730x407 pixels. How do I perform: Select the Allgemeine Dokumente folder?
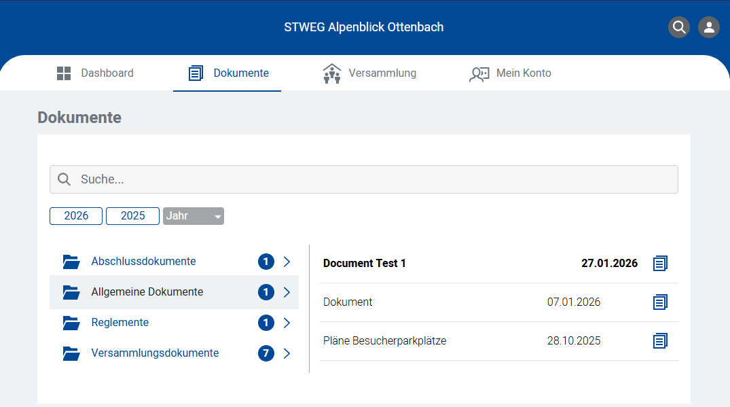(174, 292)
